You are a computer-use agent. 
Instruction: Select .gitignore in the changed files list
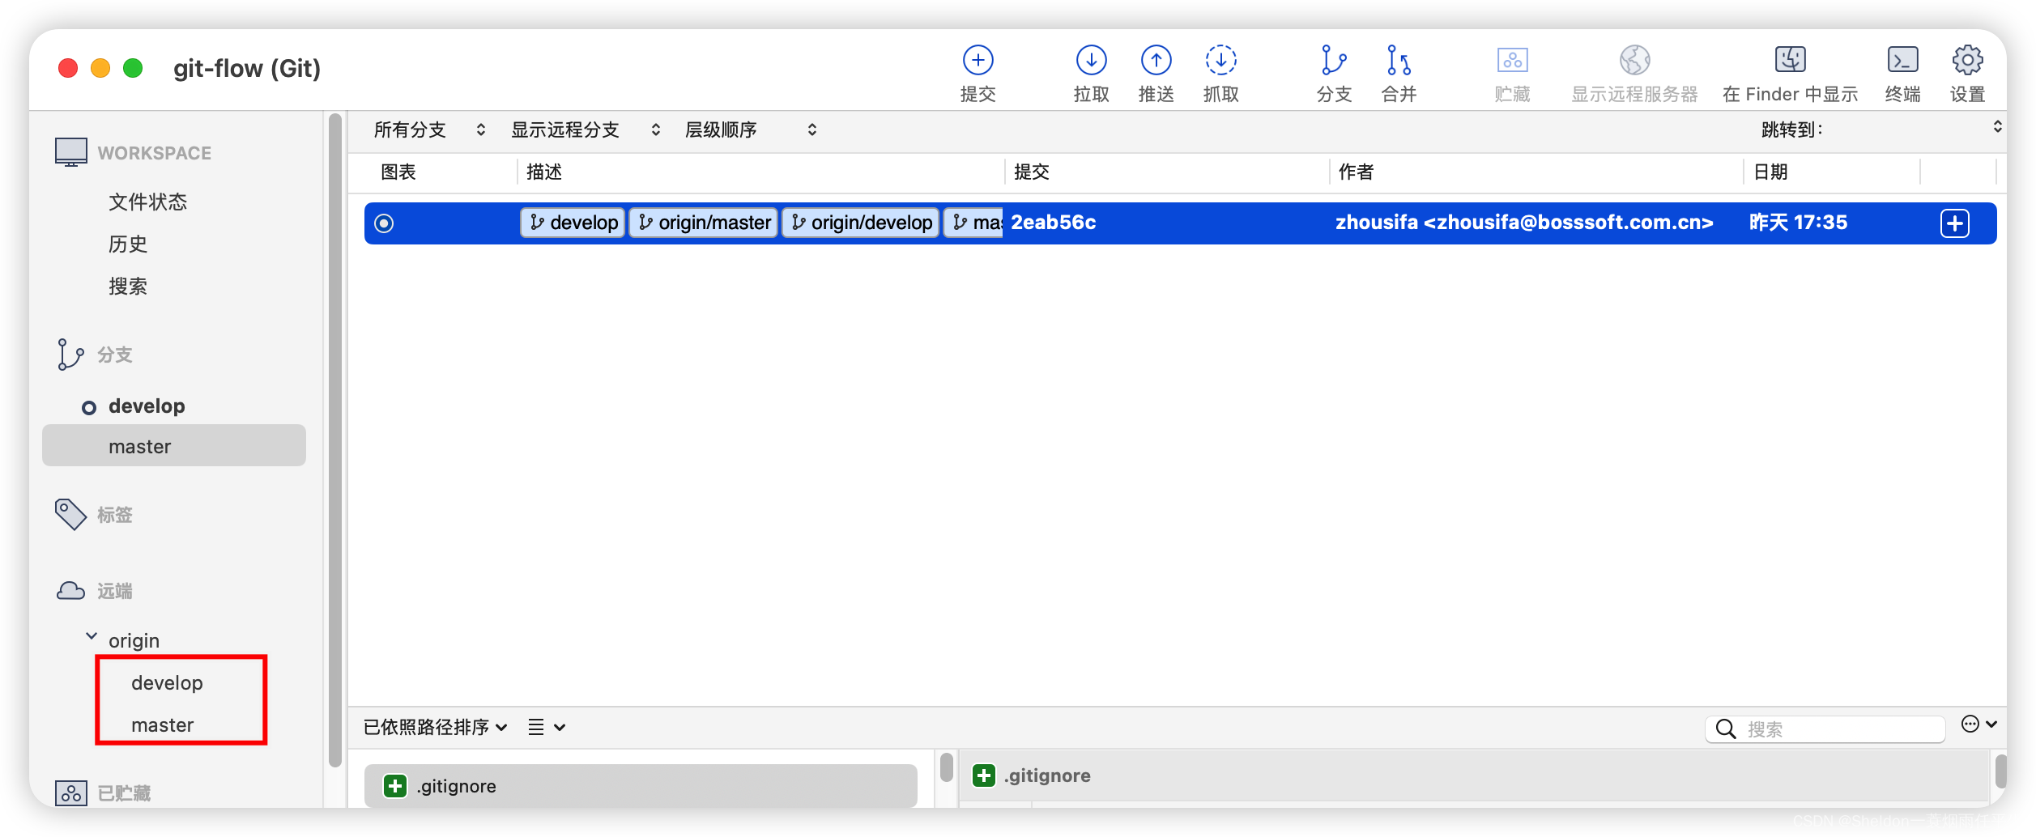641,785
